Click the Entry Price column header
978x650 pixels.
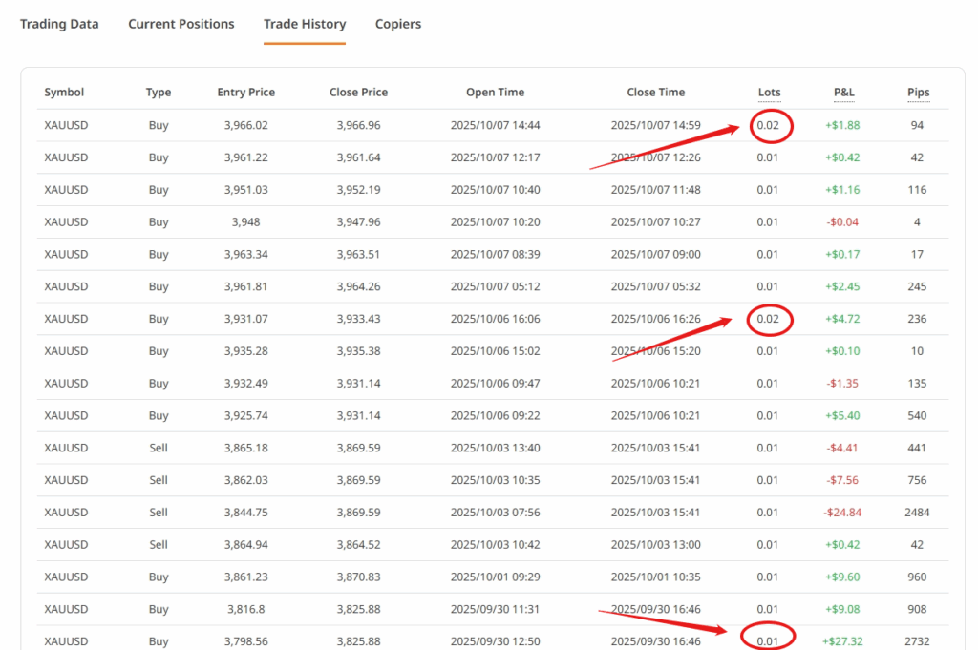(x=245, y=93)
